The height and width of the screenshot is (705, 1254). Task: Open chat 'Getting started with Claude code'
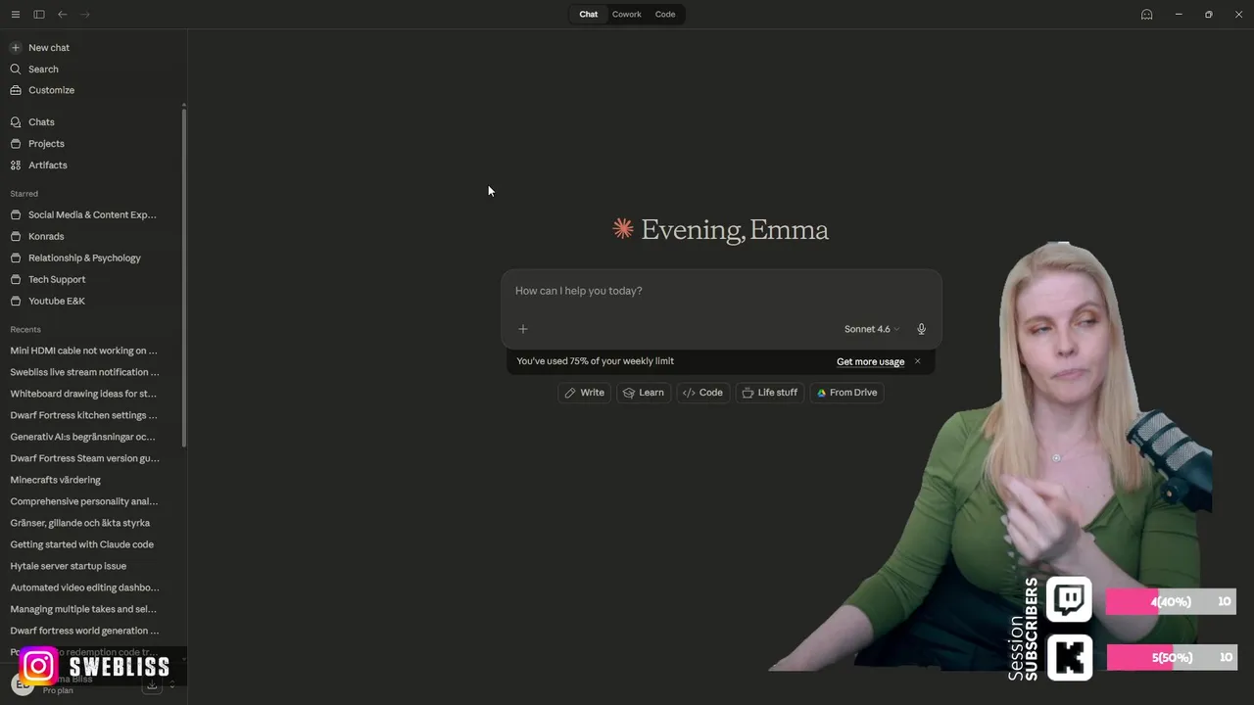(84, 544)
